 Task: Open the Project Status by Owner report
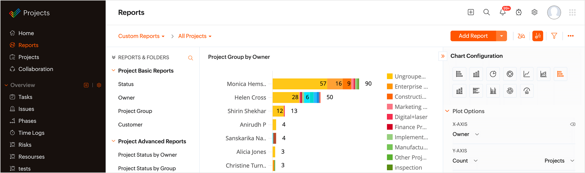coord(147,155)
